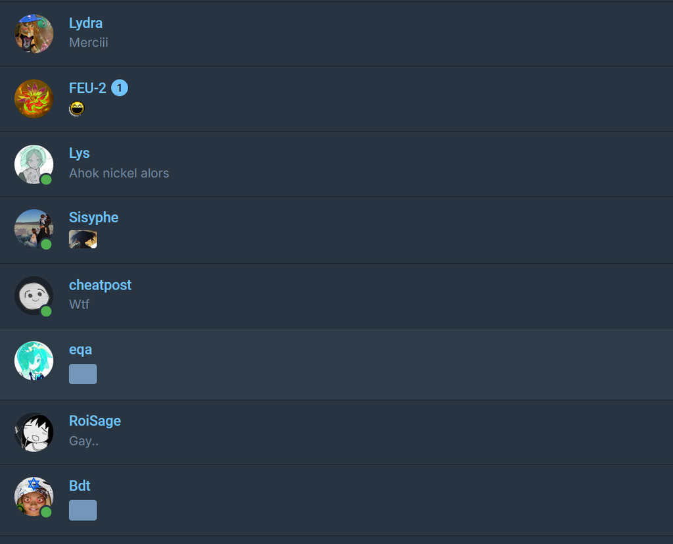Open eqa's teal-haired avatar
Viewport: 673px width, 544px height.
click(x=34, y=360)
